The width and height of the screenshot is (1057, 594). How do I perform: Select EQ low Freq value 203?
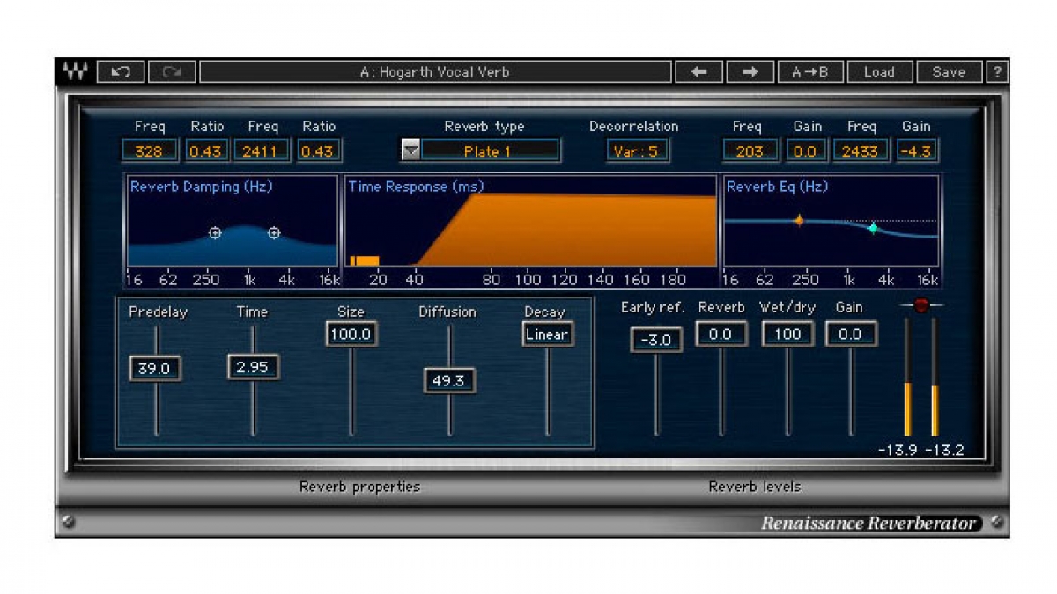point(750,150)
